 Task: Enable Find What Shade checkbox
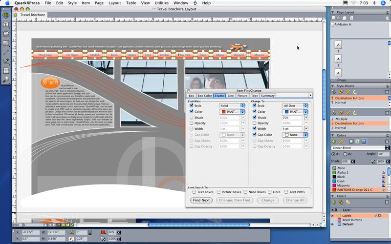pos(191,117)
